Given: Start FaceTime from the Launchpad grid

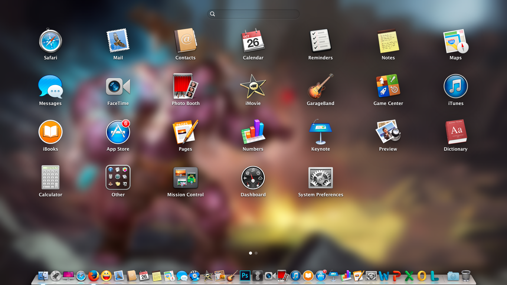Looking at the screenshot, I should point(118,86).
